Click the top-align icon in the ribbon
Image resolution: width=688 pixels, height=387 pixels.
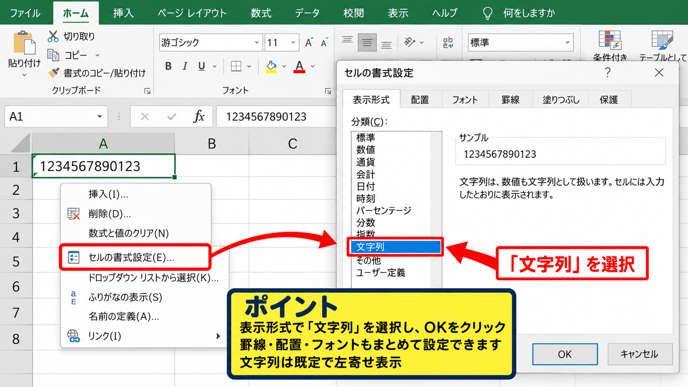click(347, 40)
